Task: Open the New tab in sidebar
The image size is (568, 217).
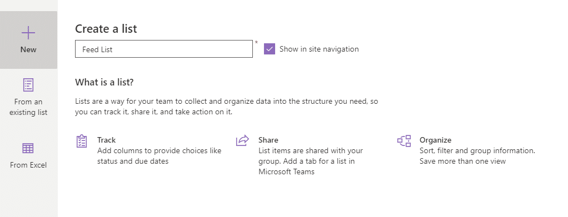Action: pyautogui.click(x=28, y=40)
